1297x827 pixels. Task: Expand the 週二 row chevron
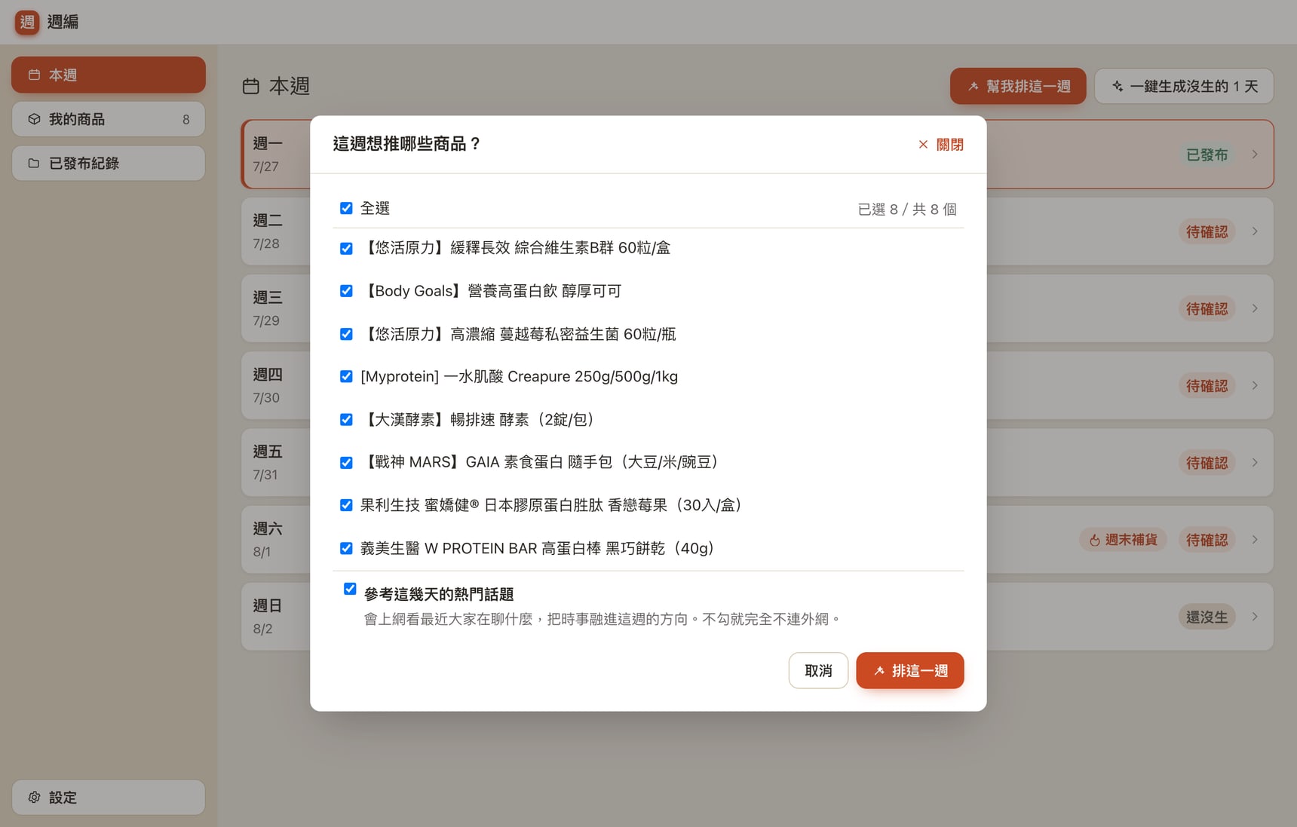pyautogui.click(x=1255, y=231)
